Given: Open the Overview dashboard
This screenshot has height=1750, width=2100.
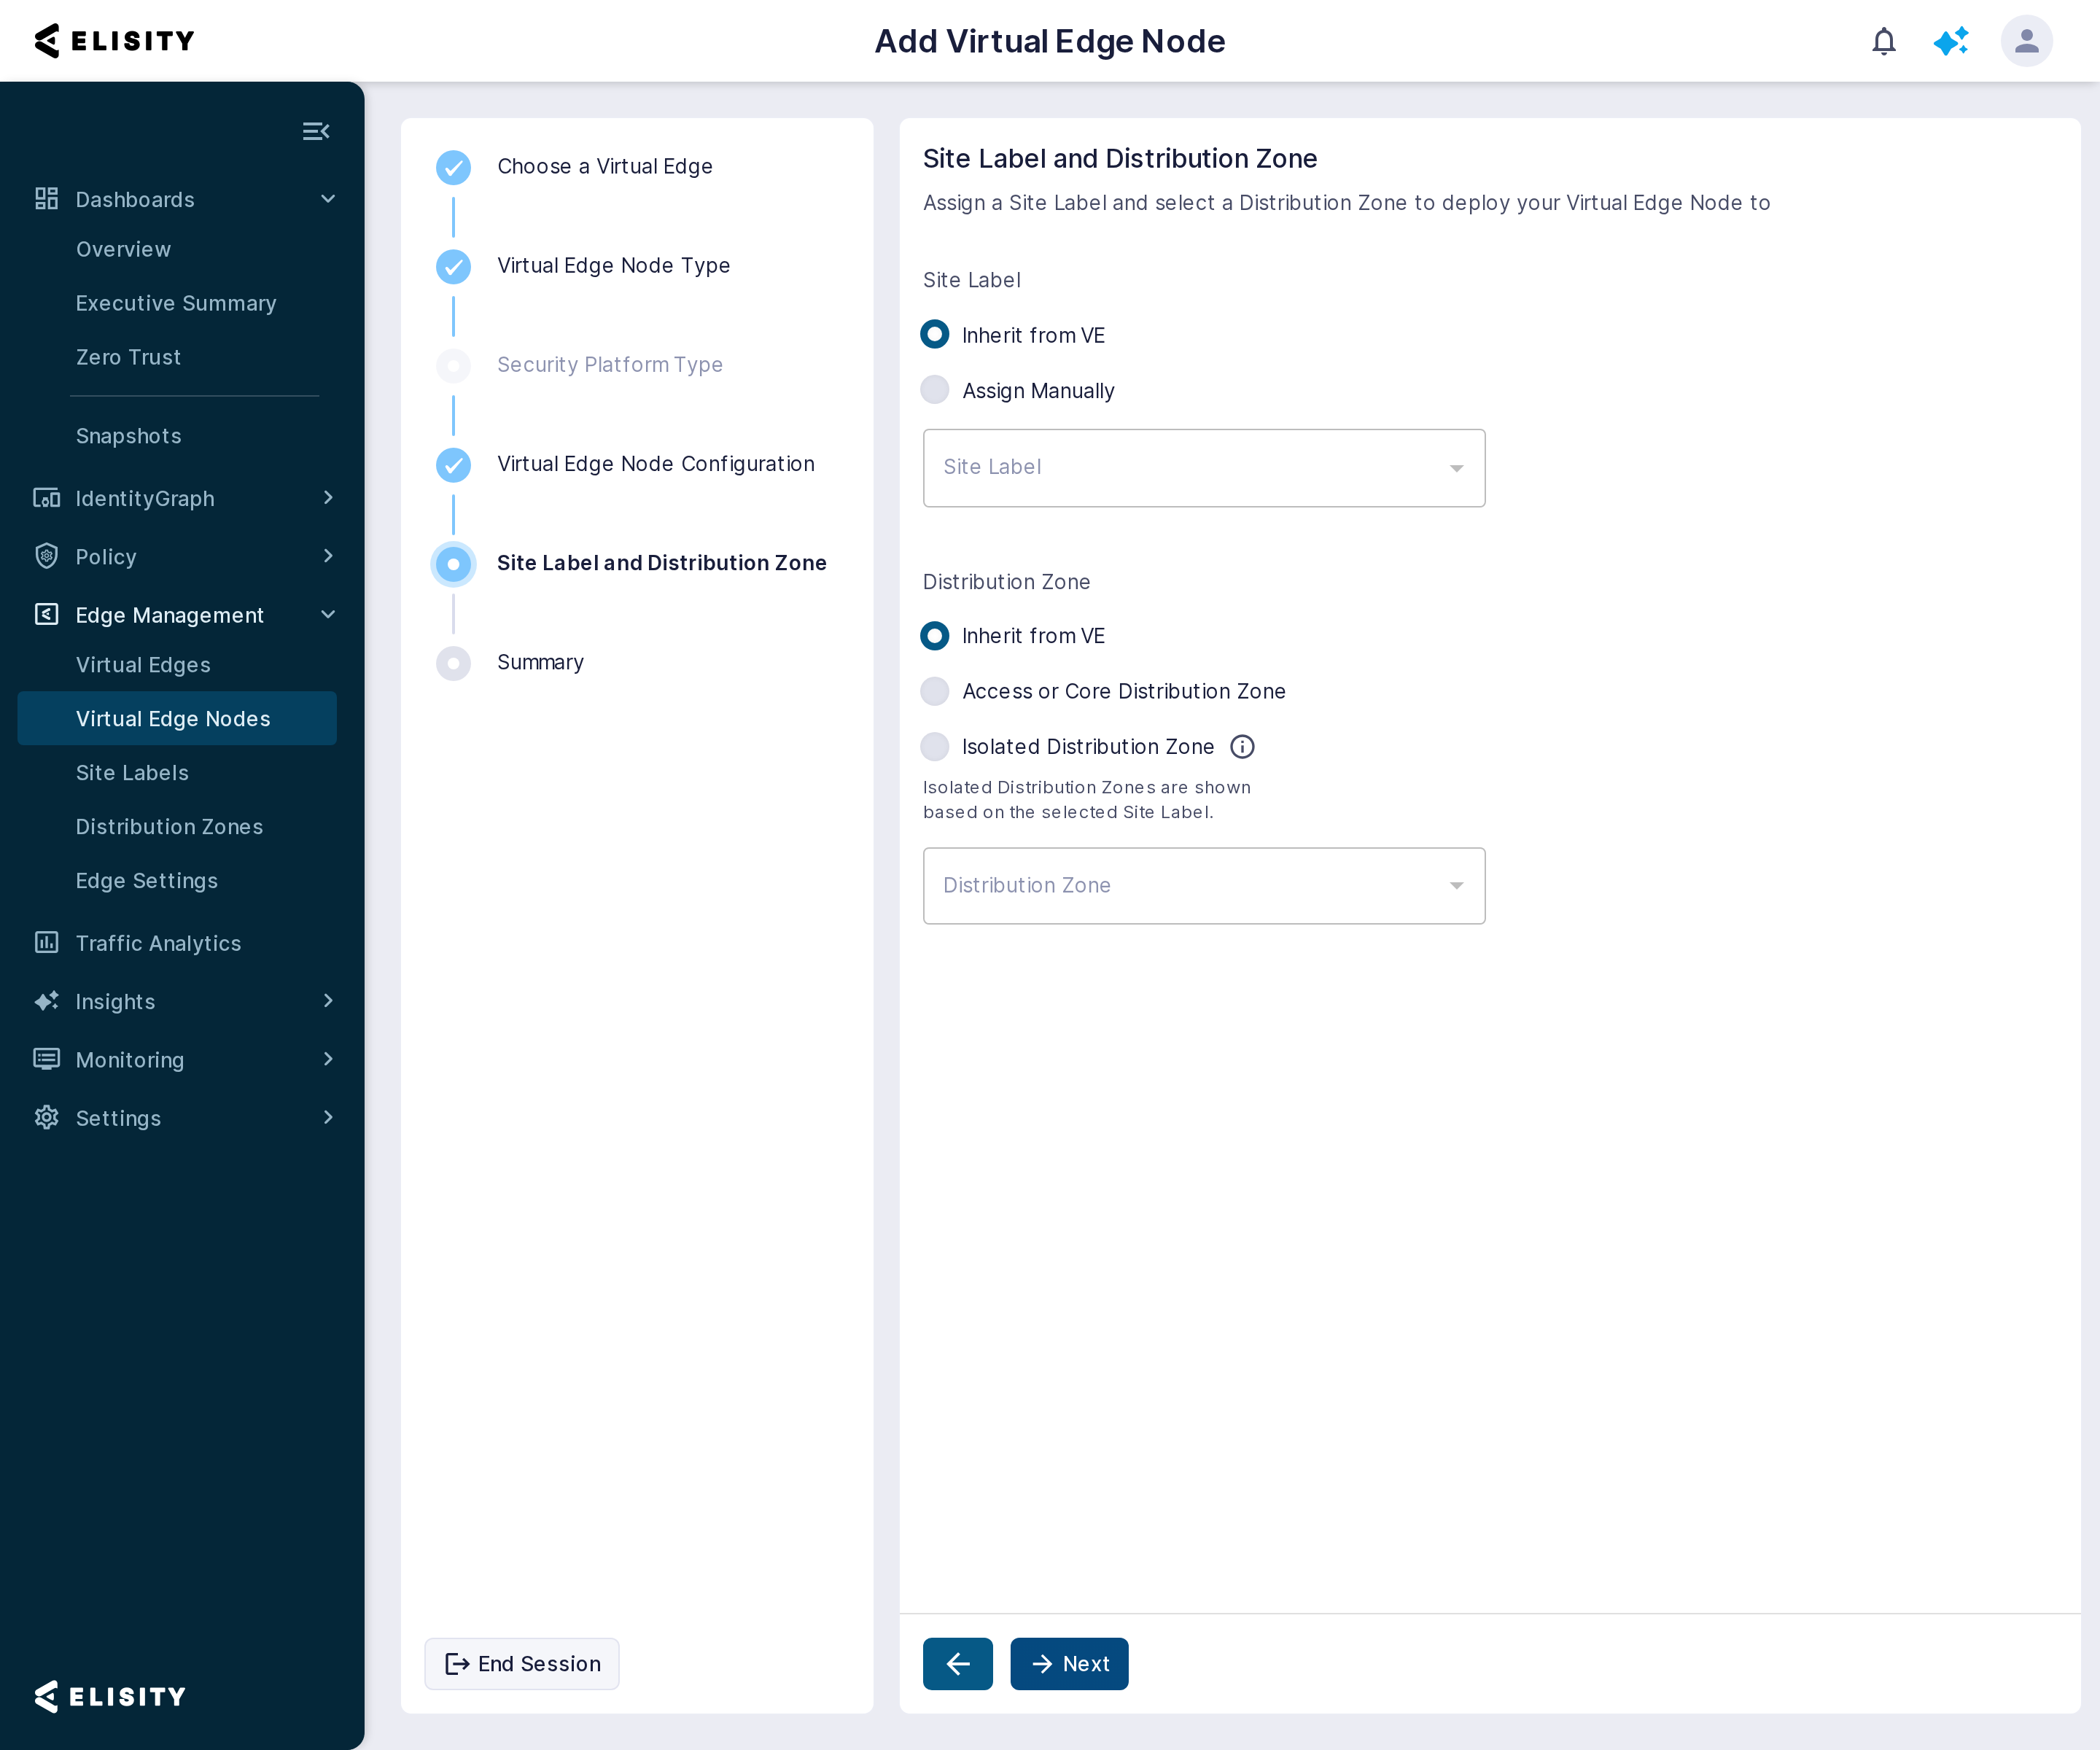Looking at the screenshot, I should point(123,249).
